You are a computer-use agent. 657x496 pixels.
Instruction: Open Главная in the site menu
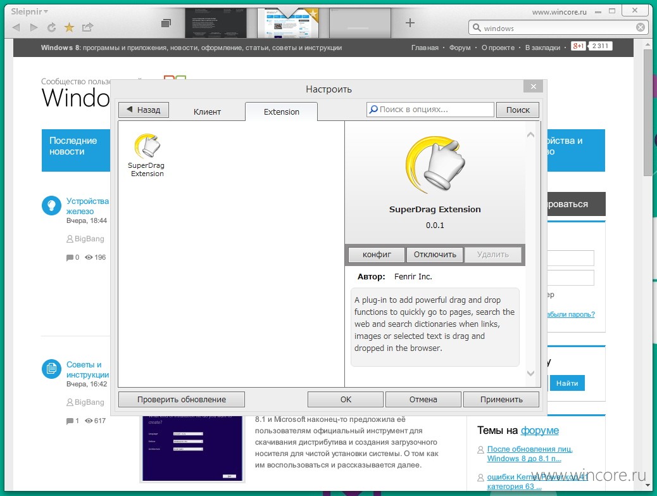(x=425, y=48)
